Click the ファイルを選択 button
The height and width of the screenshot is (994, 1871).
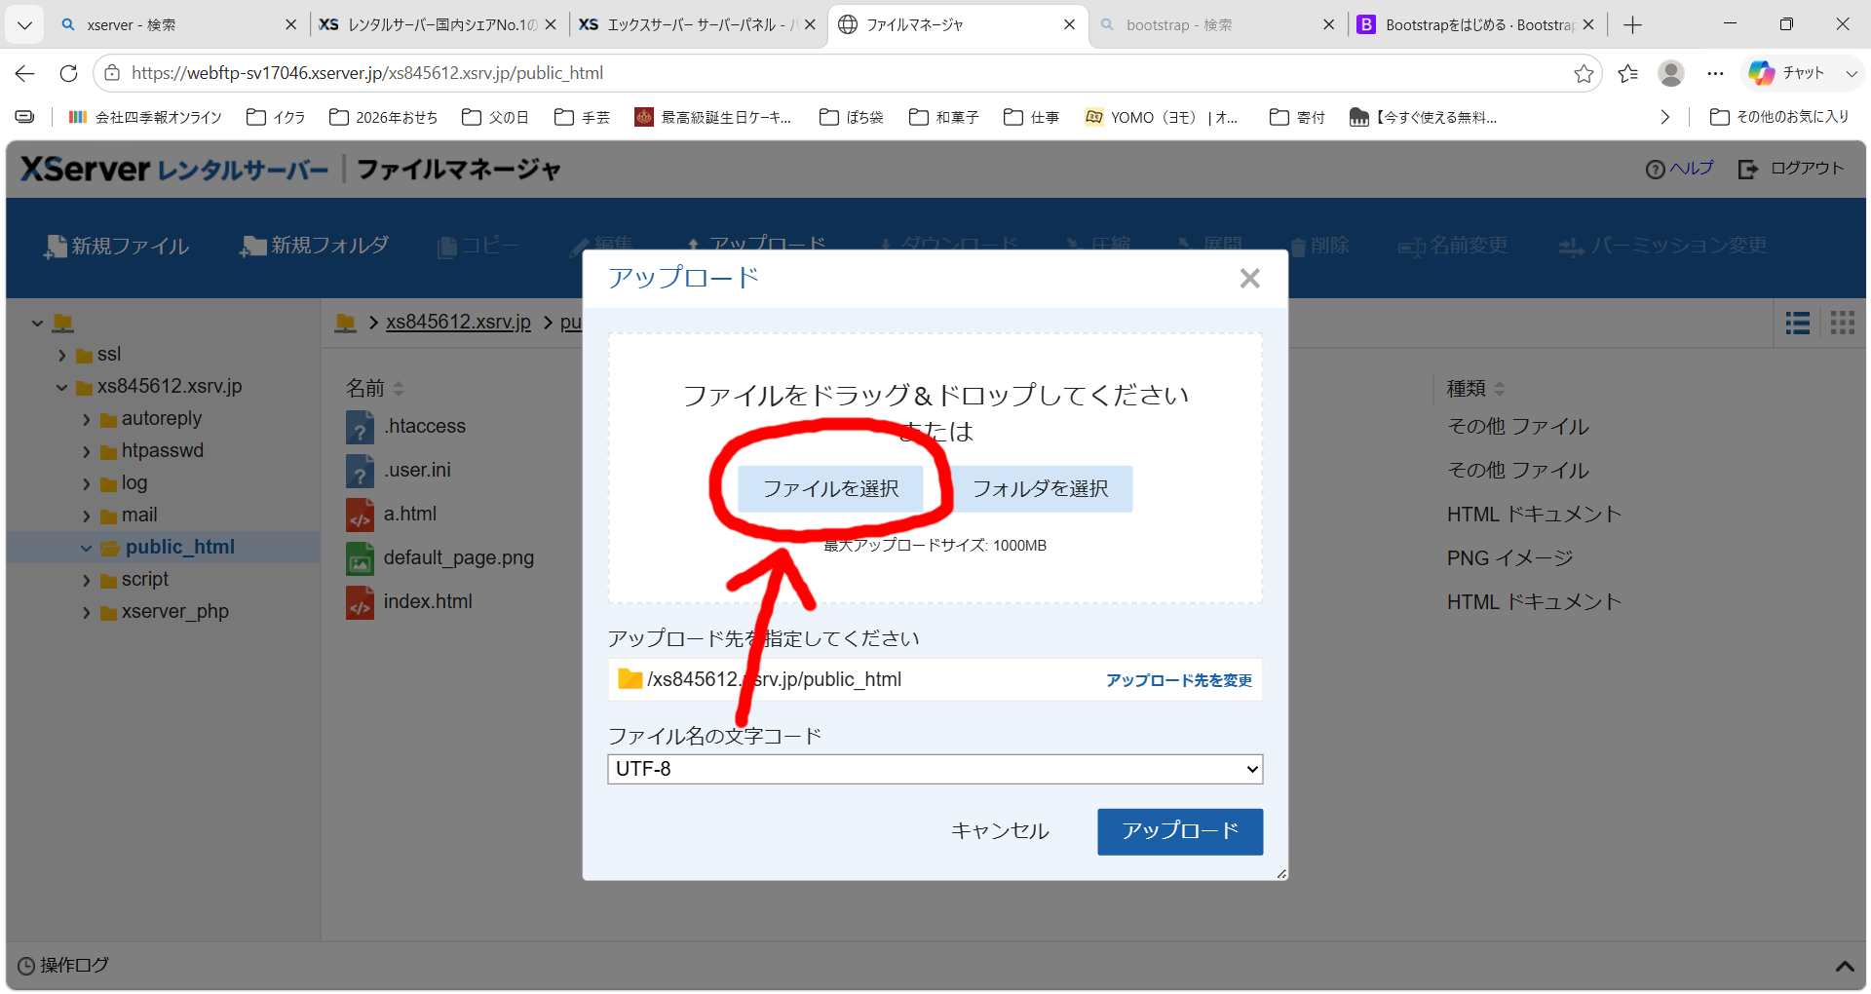(x=830, y=488)
